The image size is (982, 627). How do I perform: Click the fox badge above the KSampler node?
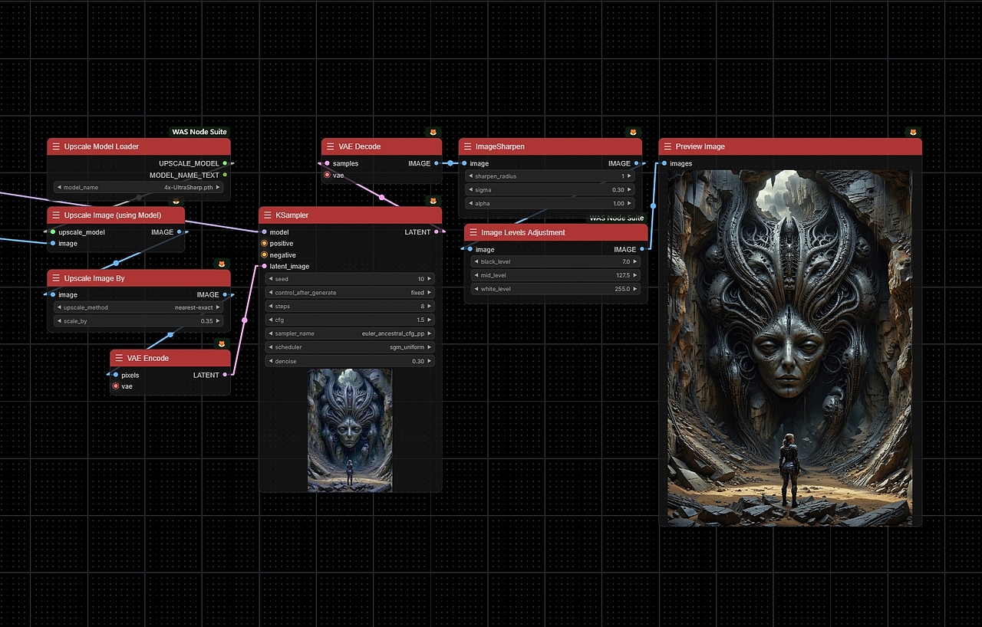coord(433,201)
